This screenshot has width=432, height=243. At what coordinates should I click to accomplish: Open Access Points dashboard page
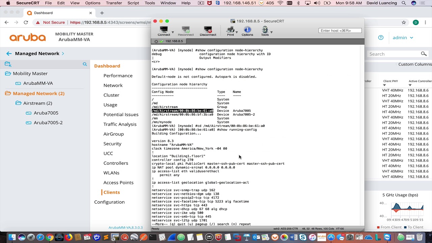118,183
